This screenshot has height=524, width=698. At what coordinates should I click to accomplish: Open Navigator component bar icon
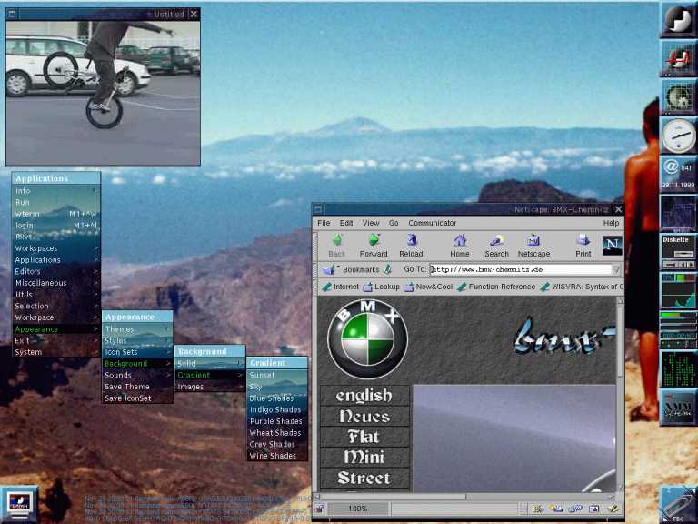(537, 509)
